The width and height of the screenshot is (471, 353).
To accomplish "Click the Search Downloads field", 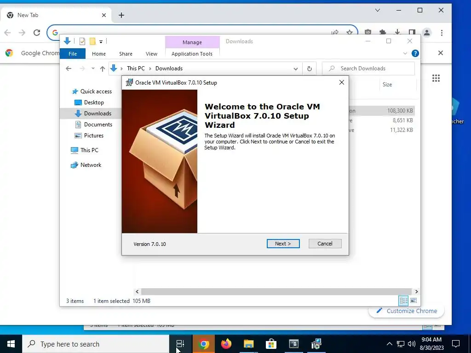I will (x=368, y=68).
